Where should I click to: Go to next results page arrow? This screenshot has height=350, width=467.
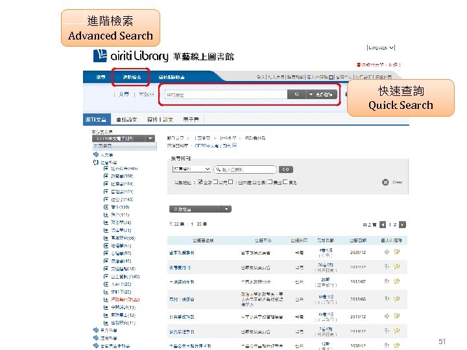pos(402,225)
